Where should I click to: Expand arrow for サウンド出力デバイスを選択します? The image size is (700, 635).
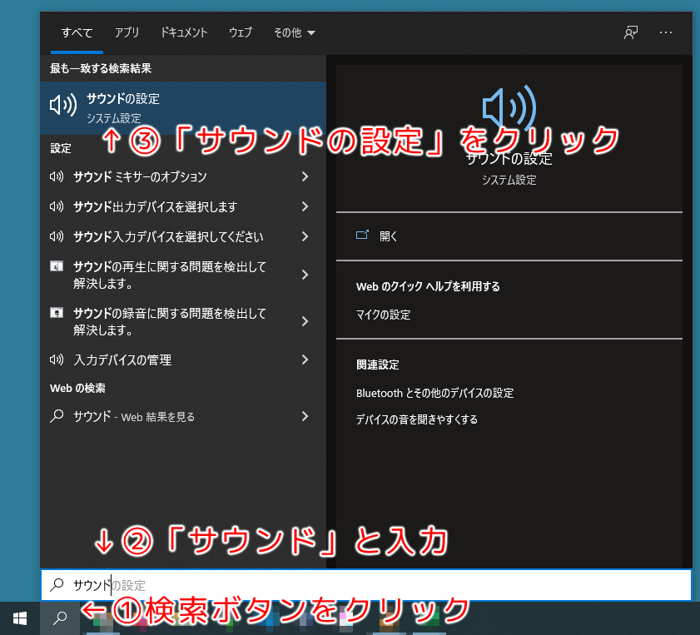pos(305,206)
